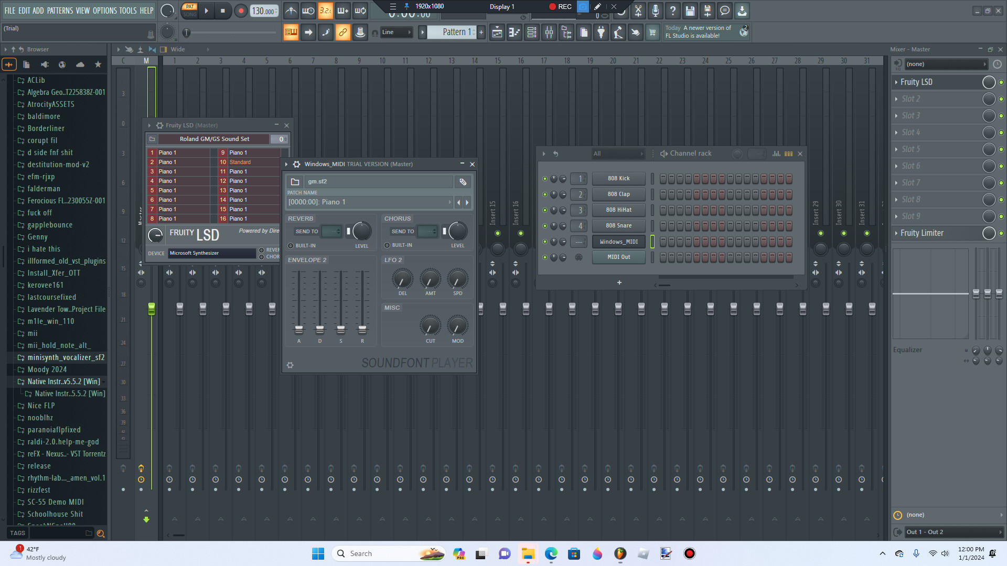Activate a step in the 808 Kick sequencer row
Image resolution: width=1007 pixels, height=566 pixels.
click(663, 179)
